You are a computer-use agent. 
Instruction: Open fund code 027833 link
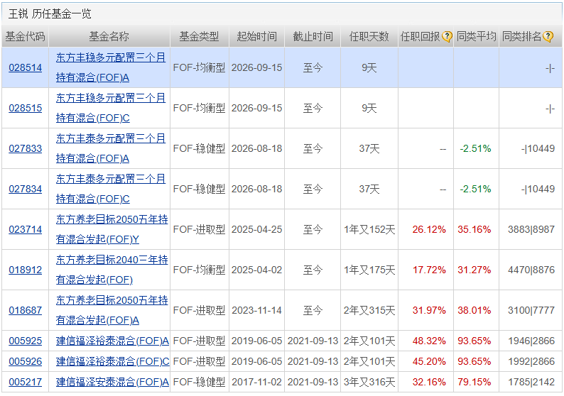tap(25, 148)
